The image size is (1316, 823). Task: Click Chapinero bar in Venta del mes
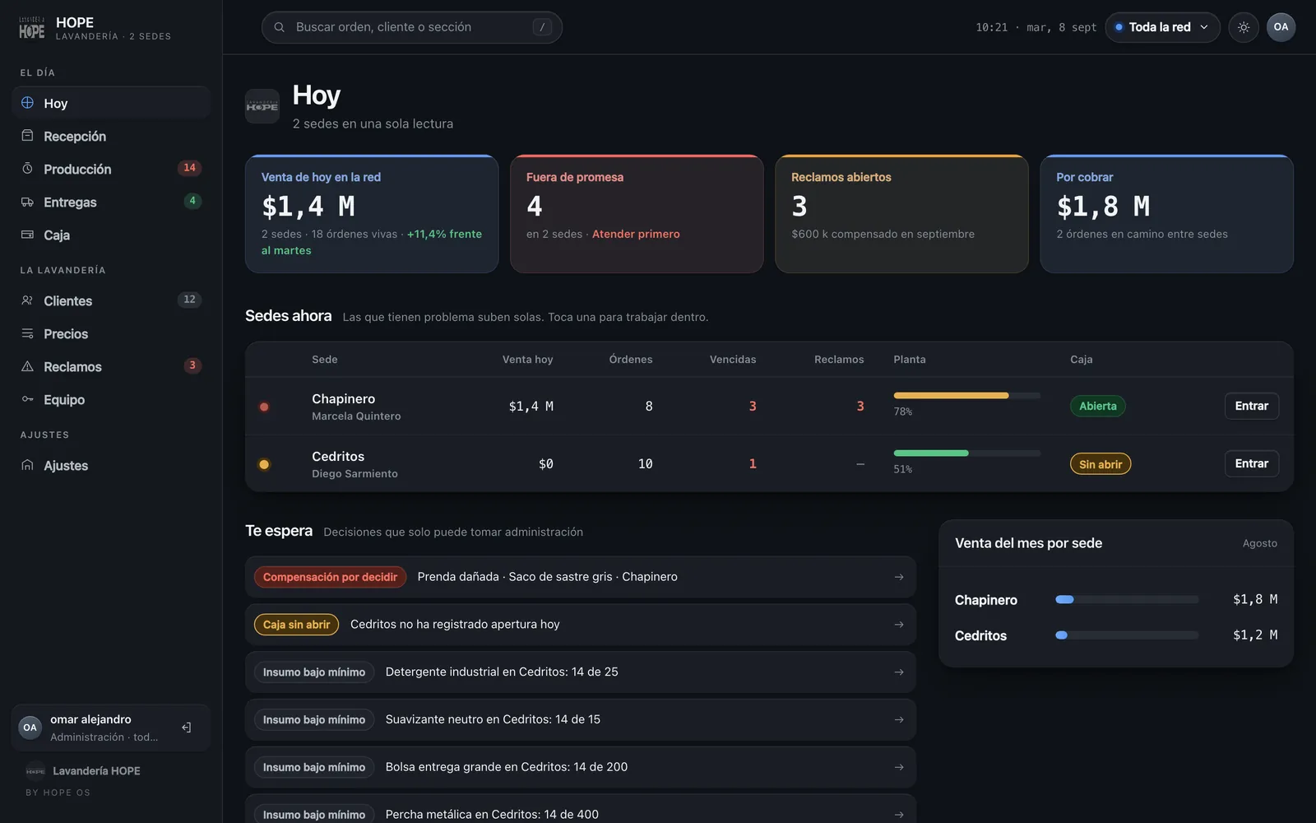click(x=1126, y=599)
